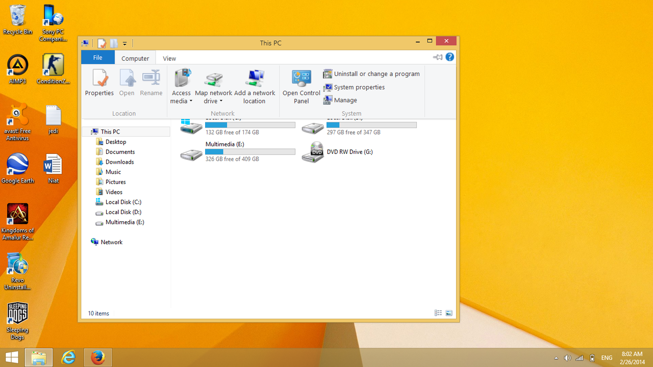
Task: Open the jedi text file
Action: coord(53,119)
